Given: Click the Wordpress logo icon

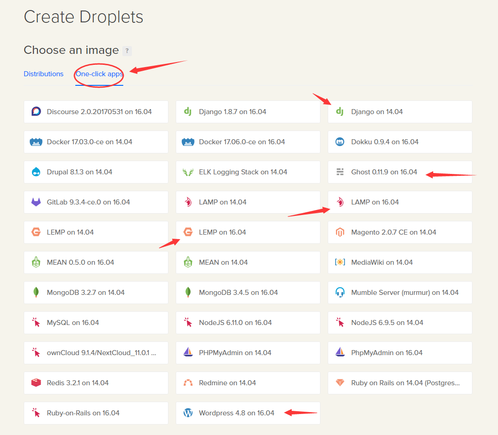Looking at the screenshot, I should (188, 413).
